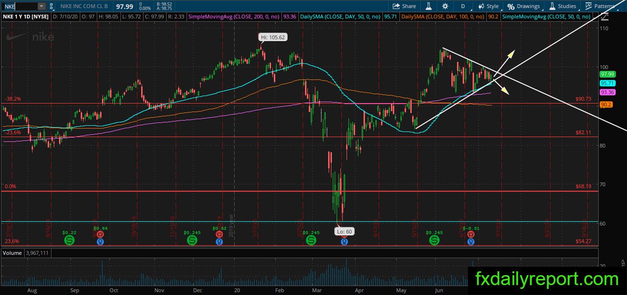Click lightbulb icon below $0.86 earnings

101,242
